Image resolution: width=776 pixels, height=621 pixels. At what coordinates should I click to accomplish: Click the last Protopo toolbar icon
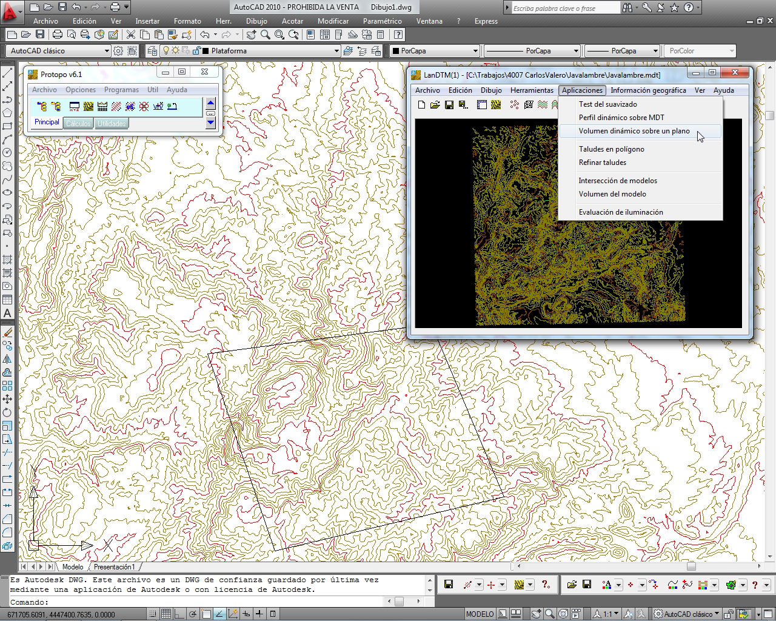(172, 106)
